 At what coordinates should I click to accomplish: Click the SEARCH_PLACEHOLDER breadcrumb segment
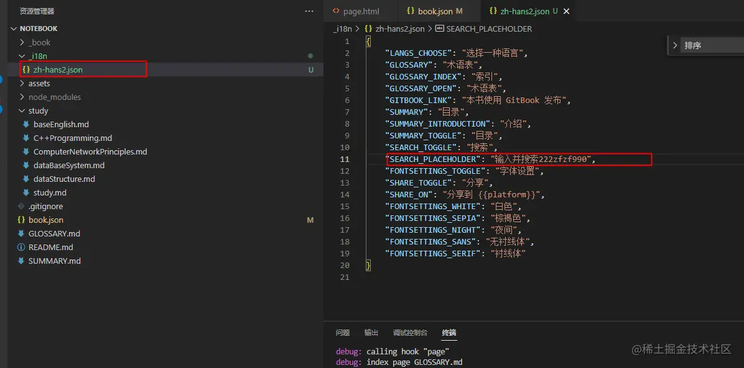tap(489, 29)
